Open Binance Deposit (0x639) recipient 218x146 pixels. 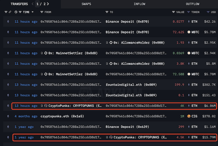pos(127,127)
